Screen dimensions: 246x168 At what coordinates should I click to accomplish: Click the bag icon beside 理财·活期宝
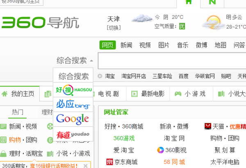tap(3, 153)
